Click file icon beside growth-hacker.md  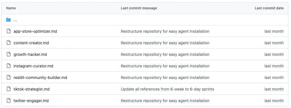8,54
